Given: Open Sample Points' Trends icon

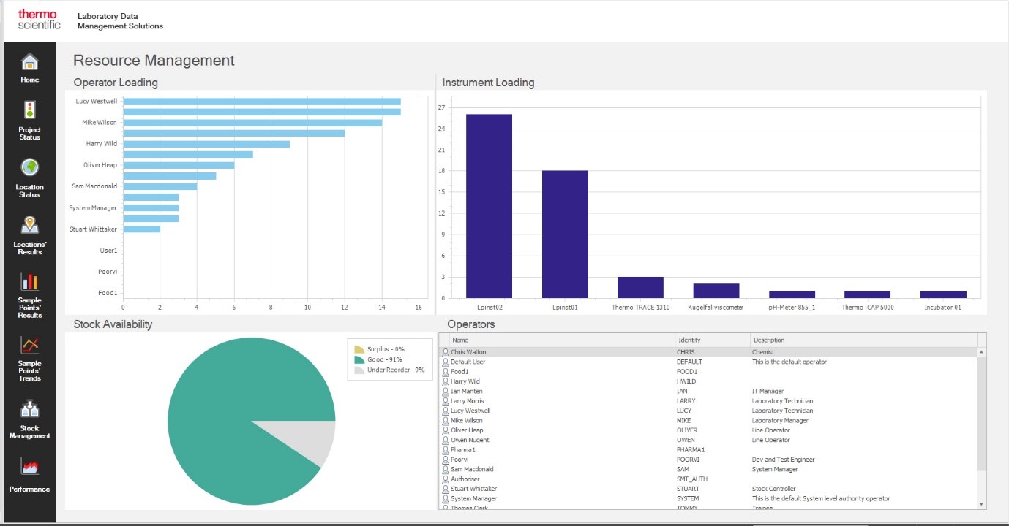Looking at the screenshot, I should [x=29, y=346].
